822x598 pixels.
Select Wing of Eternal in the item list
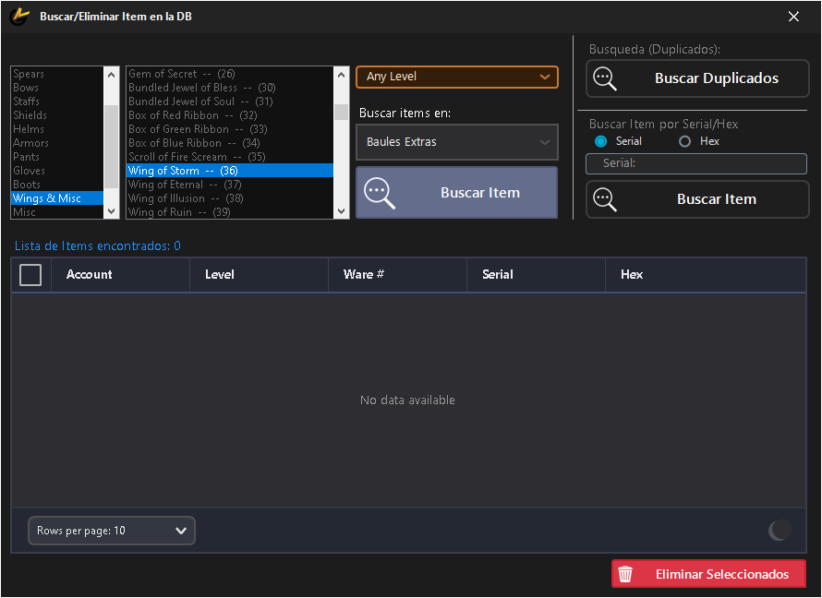(185, 184)
